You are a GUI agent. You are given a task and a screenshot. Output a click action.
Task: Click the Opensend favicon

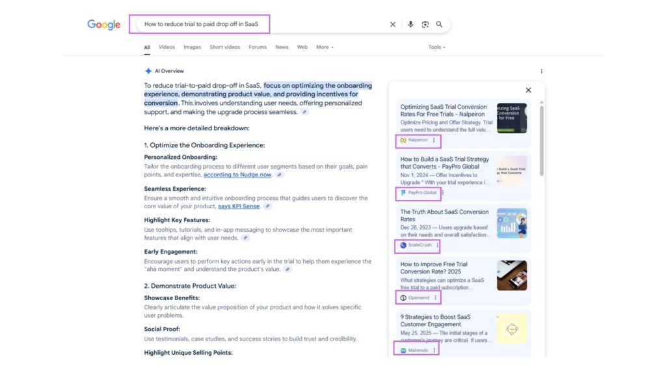403,298
